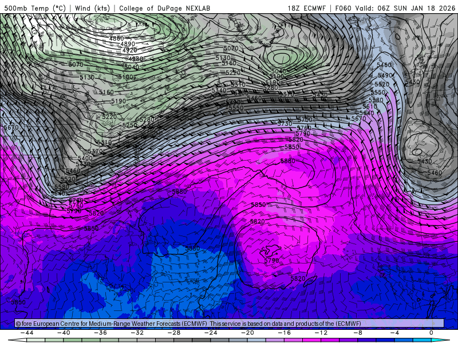Click the 5250 height contour label
This screenshot has width=458, height=343.
point(130,125)
